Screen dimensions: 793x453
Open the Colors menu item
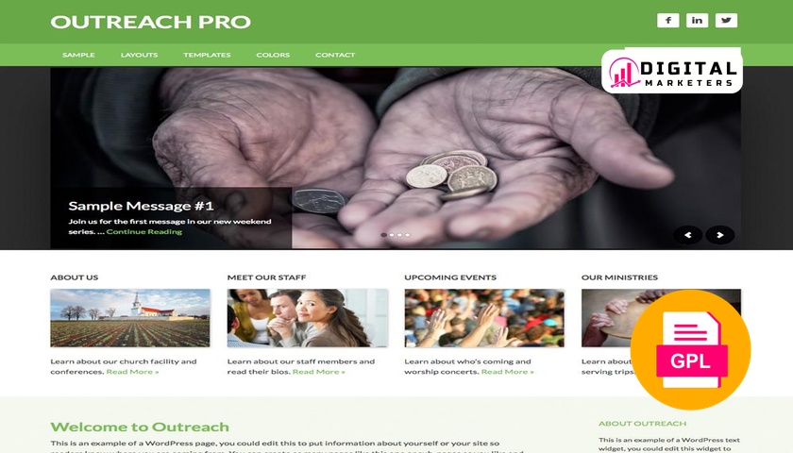(x=273, y=55)
